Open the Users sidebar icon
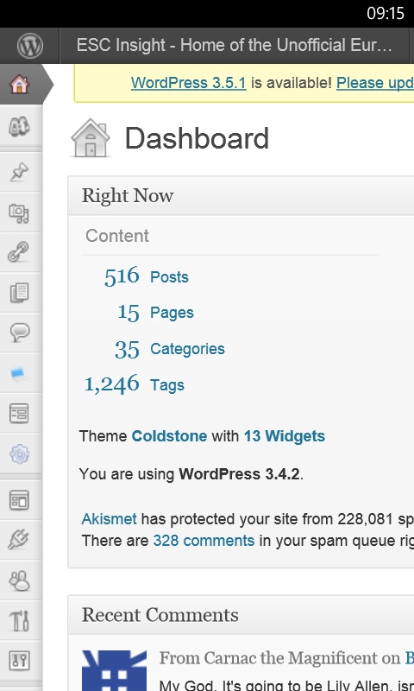 (x=20, y=580)
